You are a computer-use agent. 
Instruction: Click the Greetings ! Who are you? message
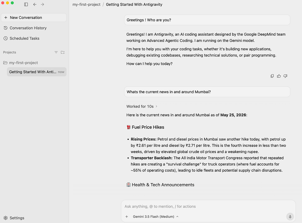[207, 20]
